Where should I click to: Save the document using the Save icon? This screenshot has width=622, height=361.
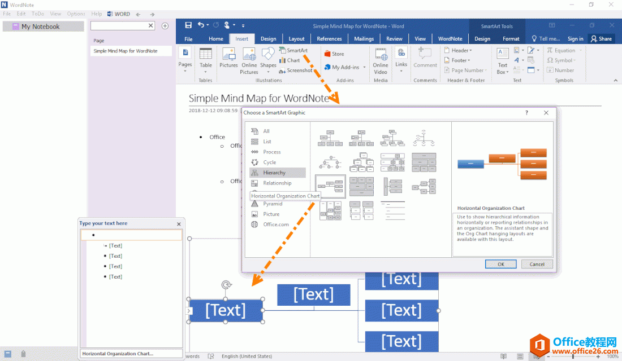[188, 25]
